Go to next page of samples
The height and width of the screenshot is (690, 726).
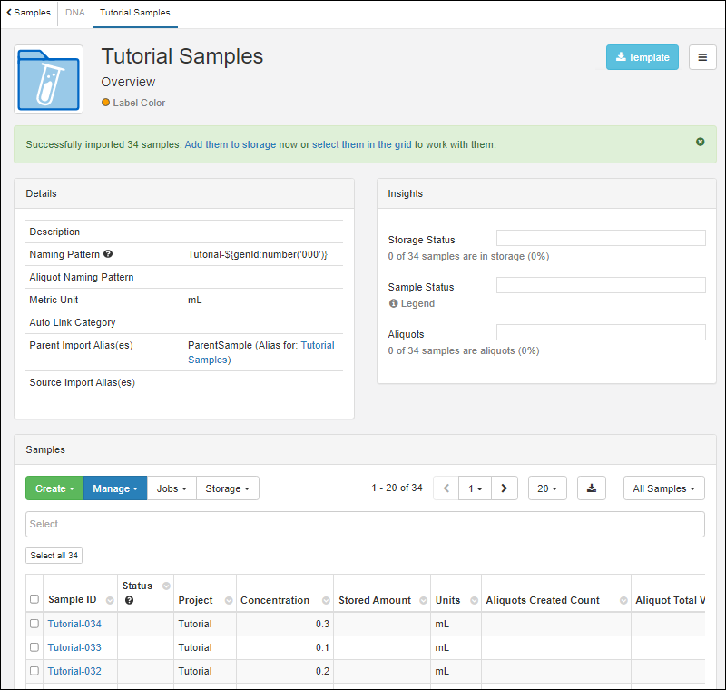[x=505, y=488]
